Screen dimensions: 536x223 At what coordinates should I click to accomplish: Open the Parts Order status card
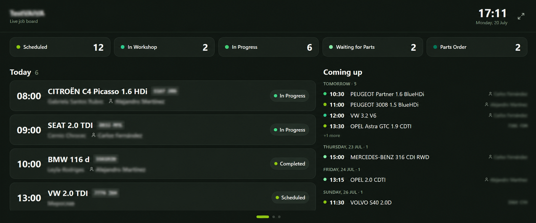pos(477,47)
